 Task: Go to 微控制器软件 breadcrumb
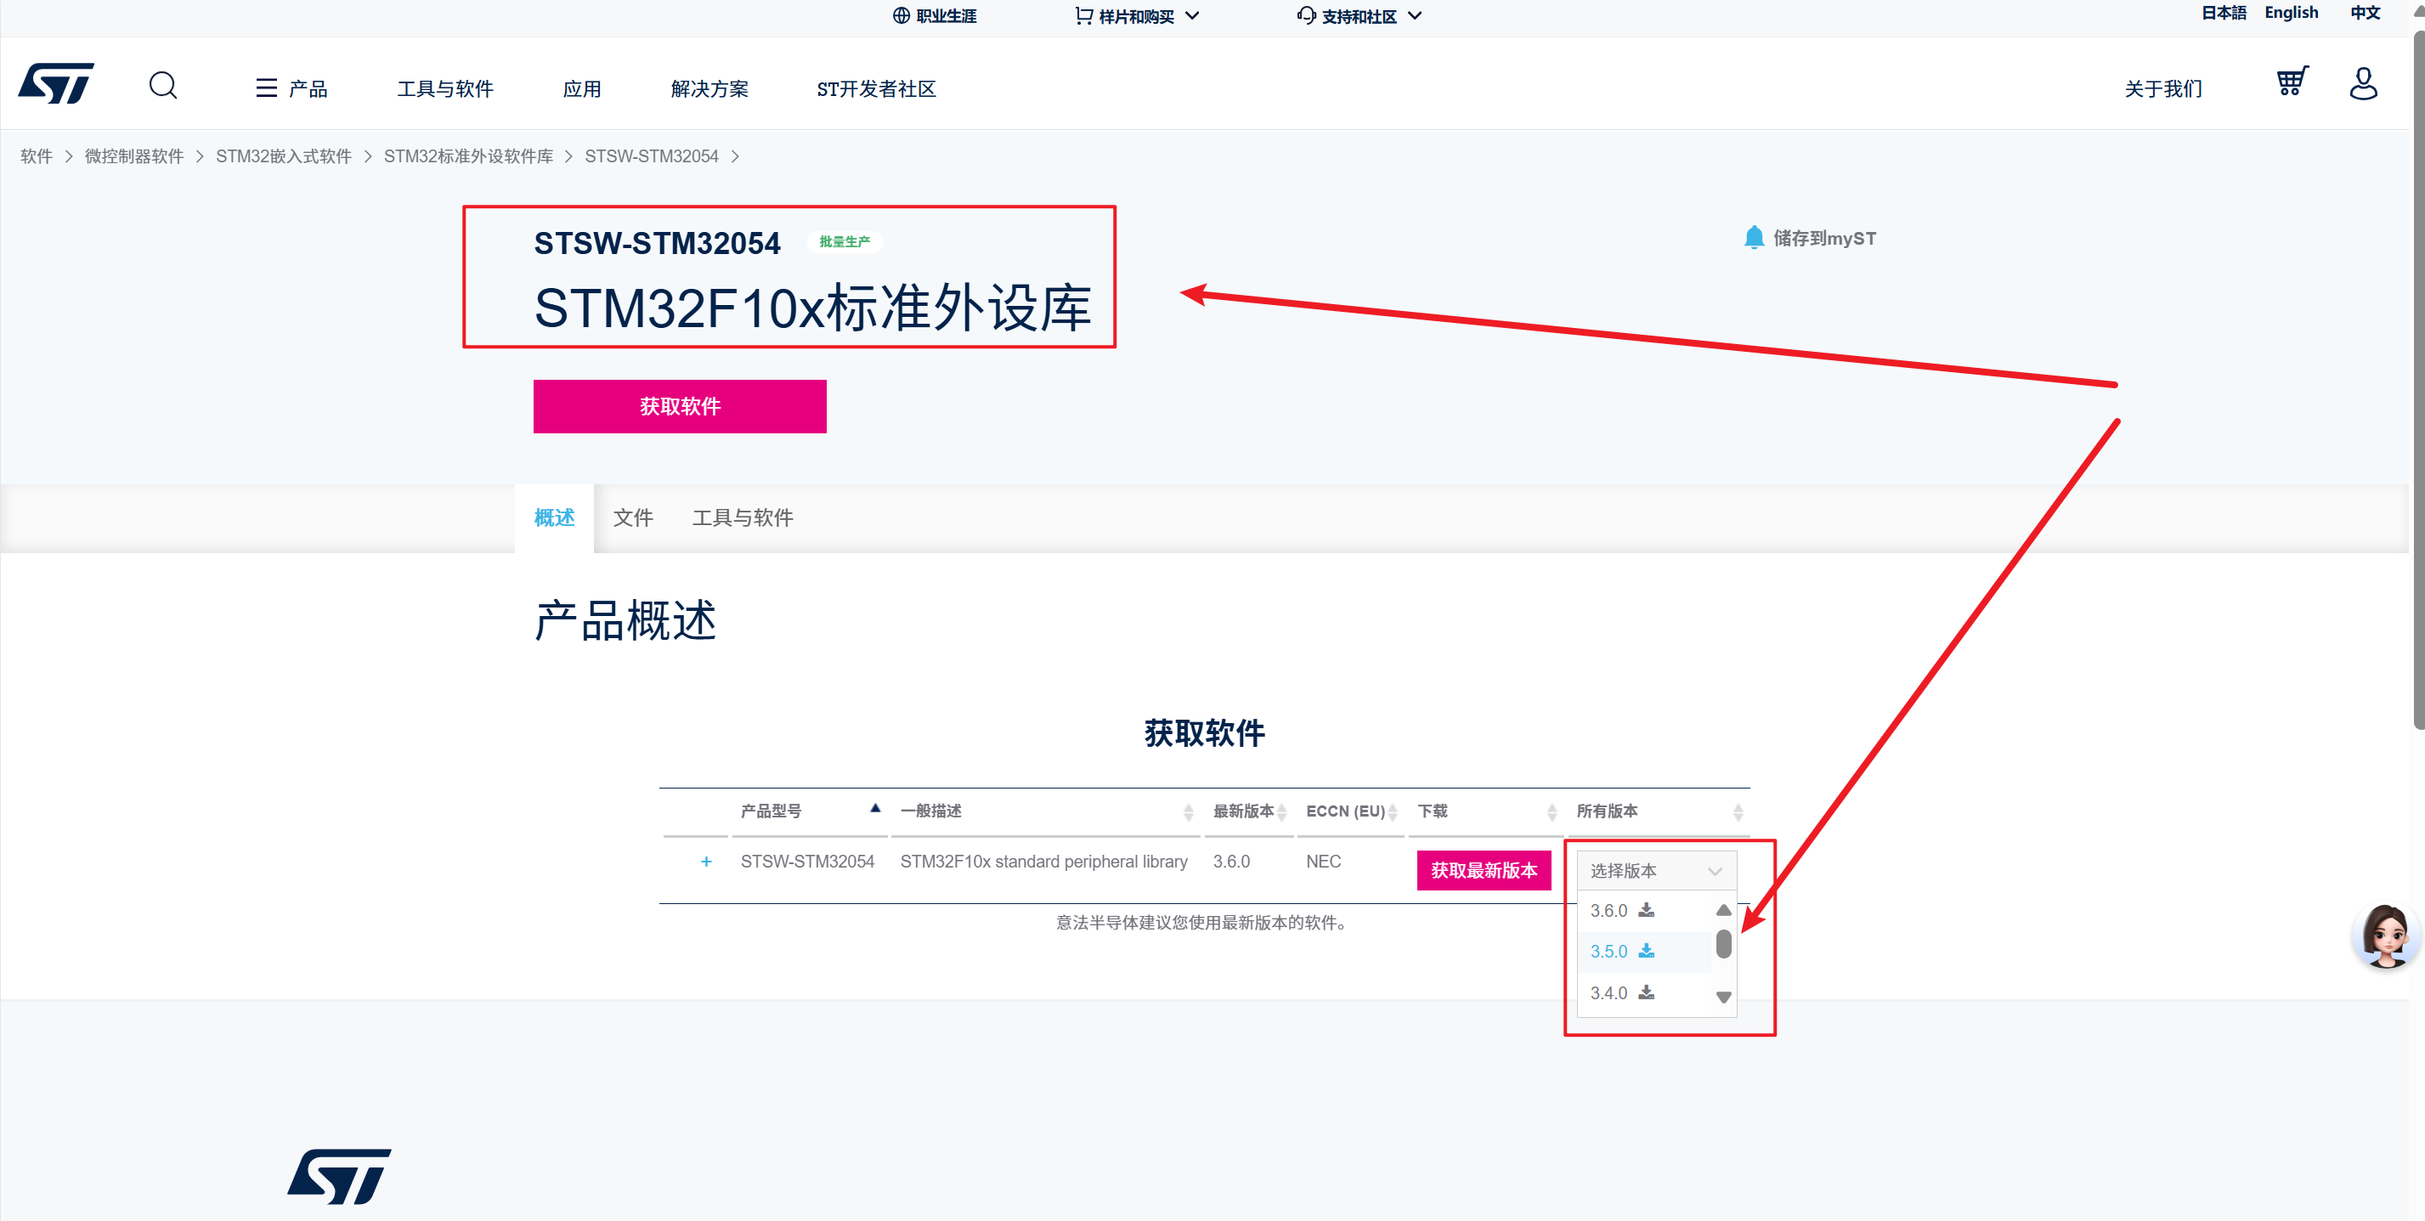pos(133,156)
